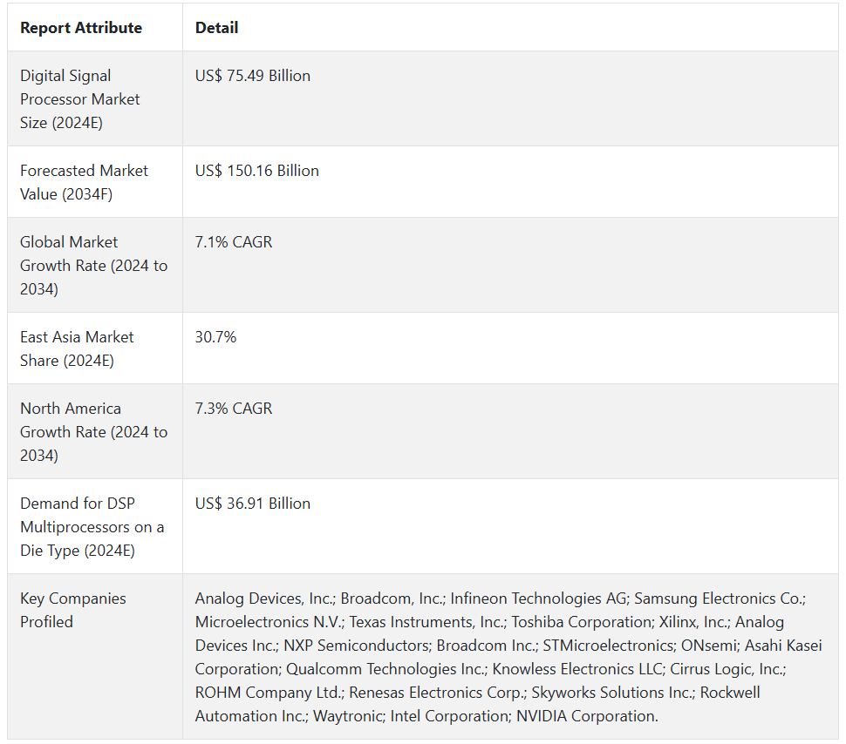The height and width of the screenshot is (744, 846).
Task: Click the US$ 36.91 Billion value
Action: coord(253,504)
